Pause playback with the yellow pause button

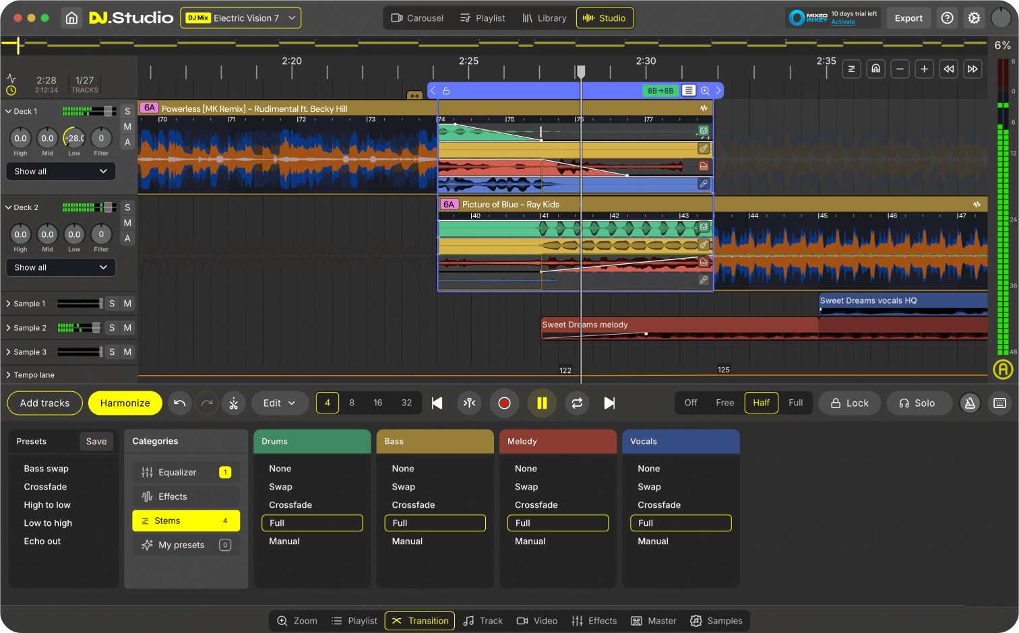[542, 403]
